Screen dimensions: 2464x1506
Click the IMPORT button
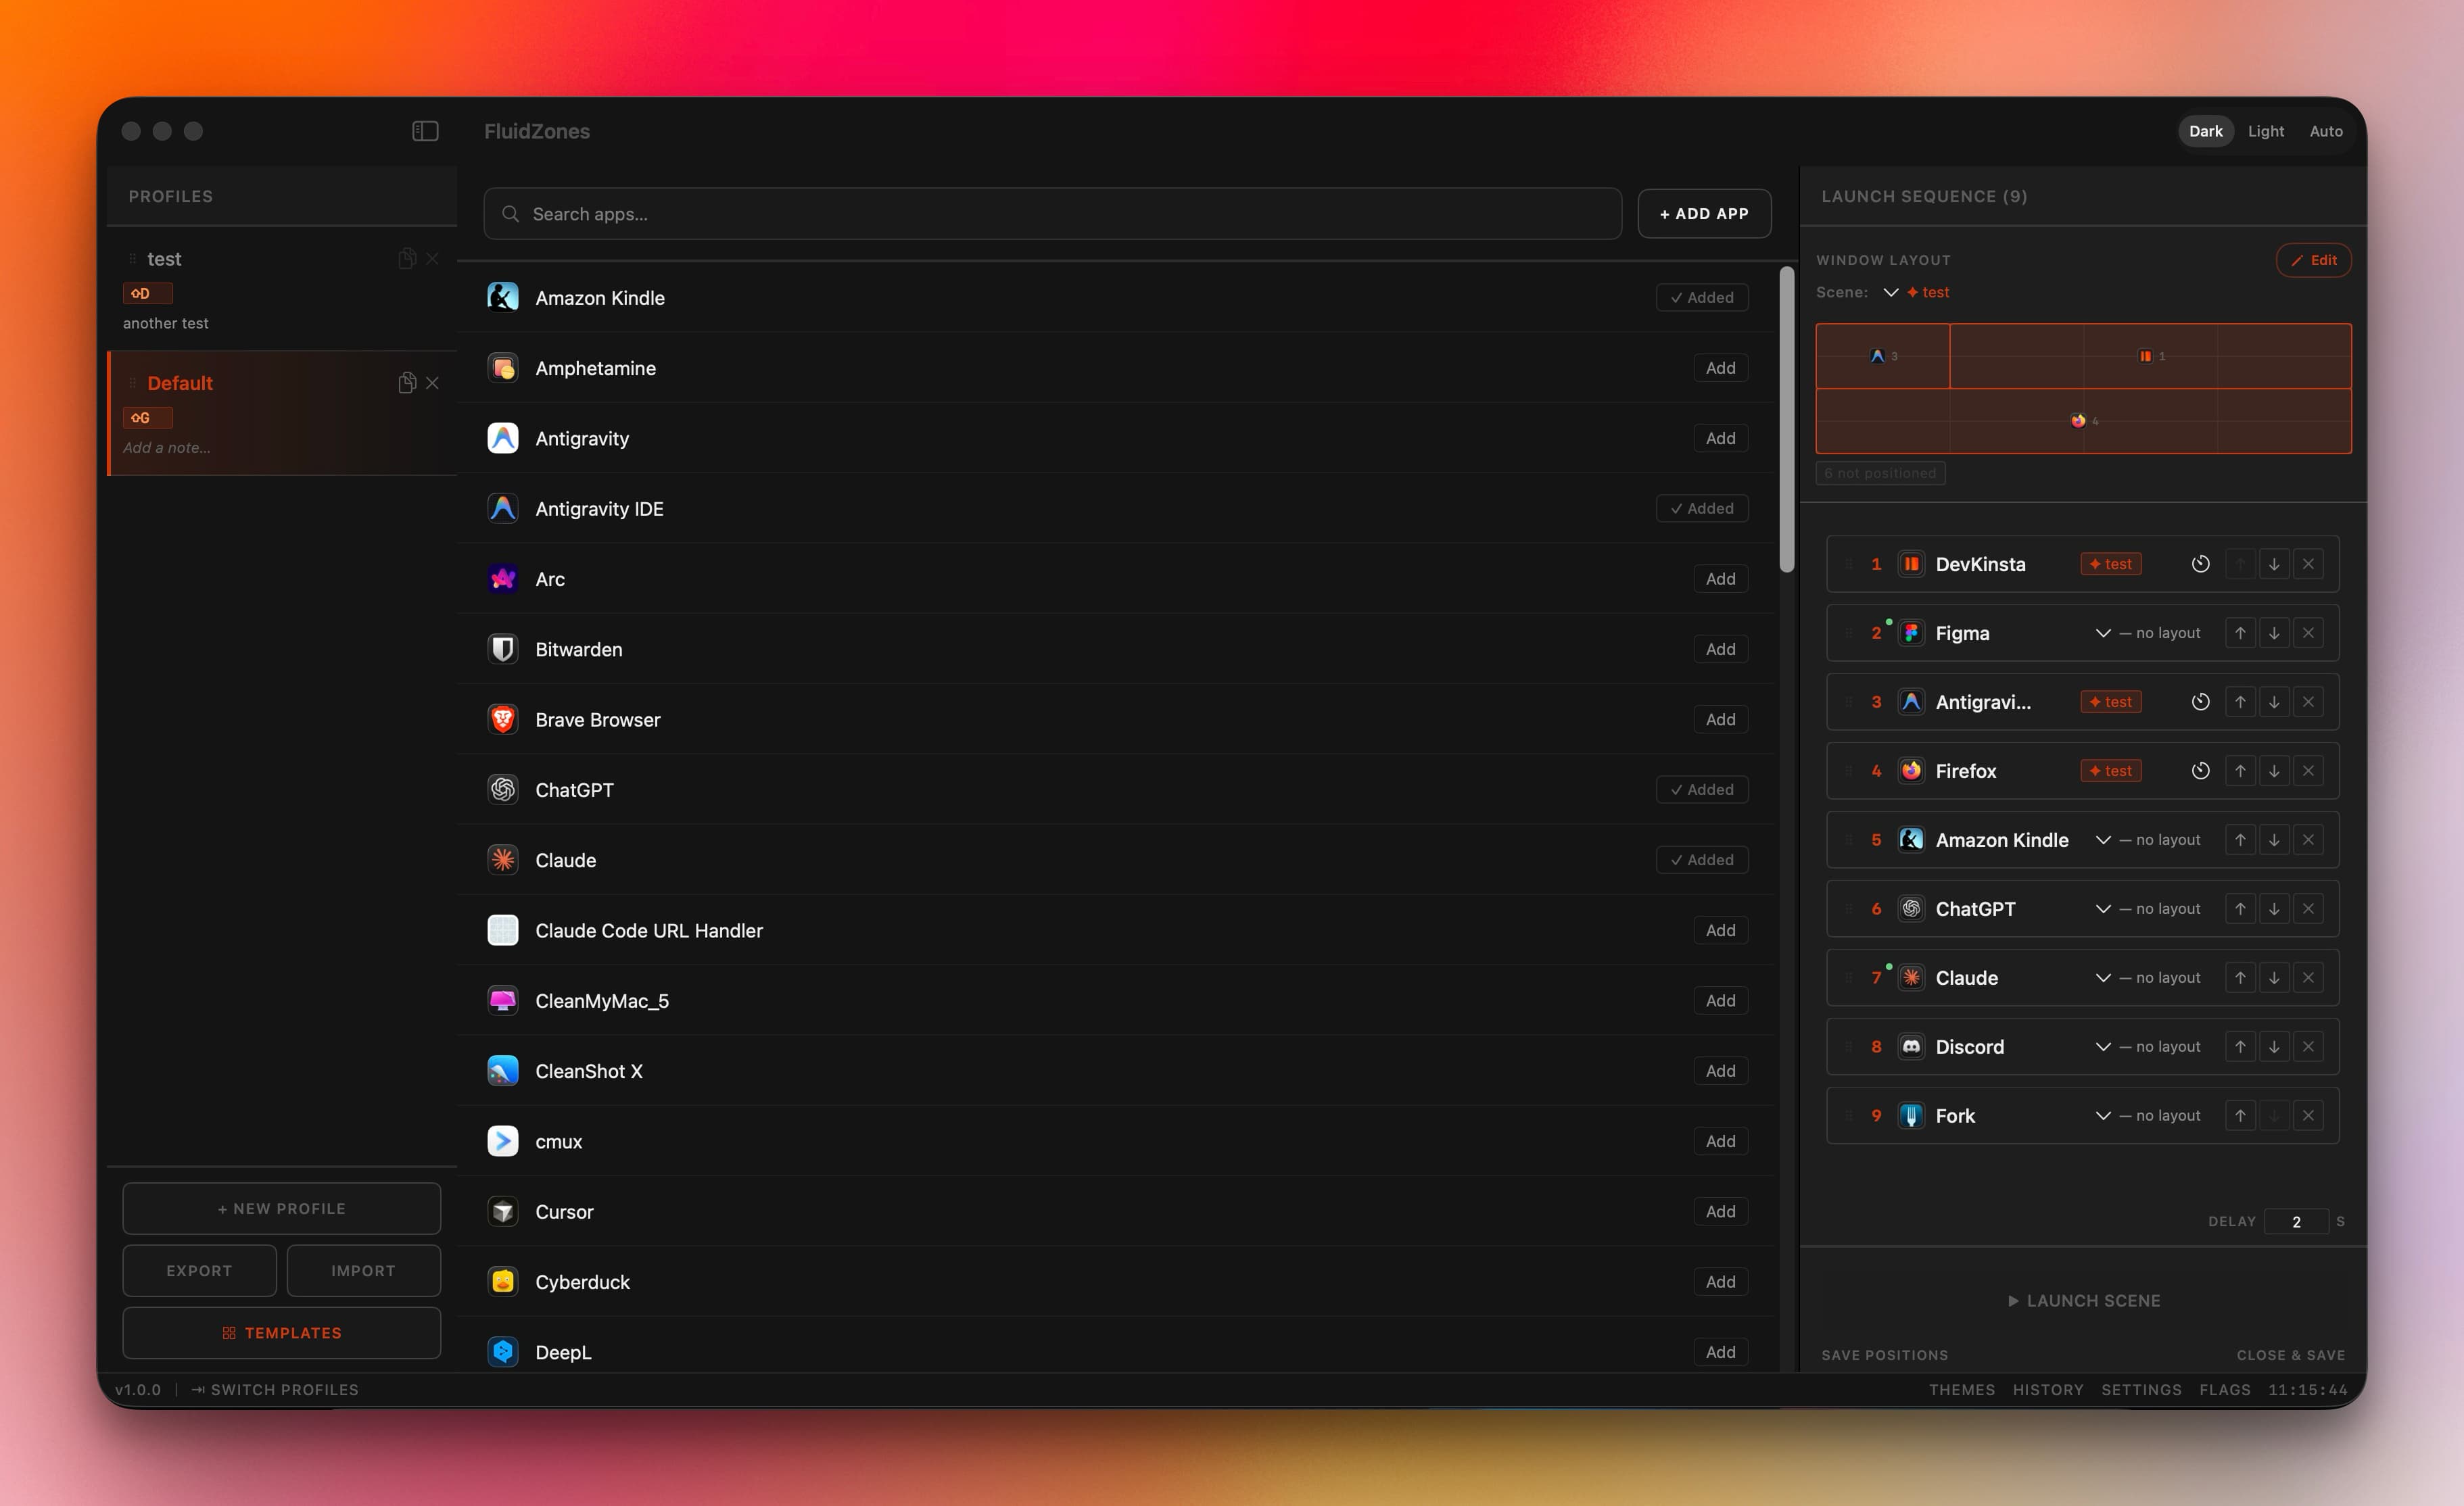(x=363, y=1270)
